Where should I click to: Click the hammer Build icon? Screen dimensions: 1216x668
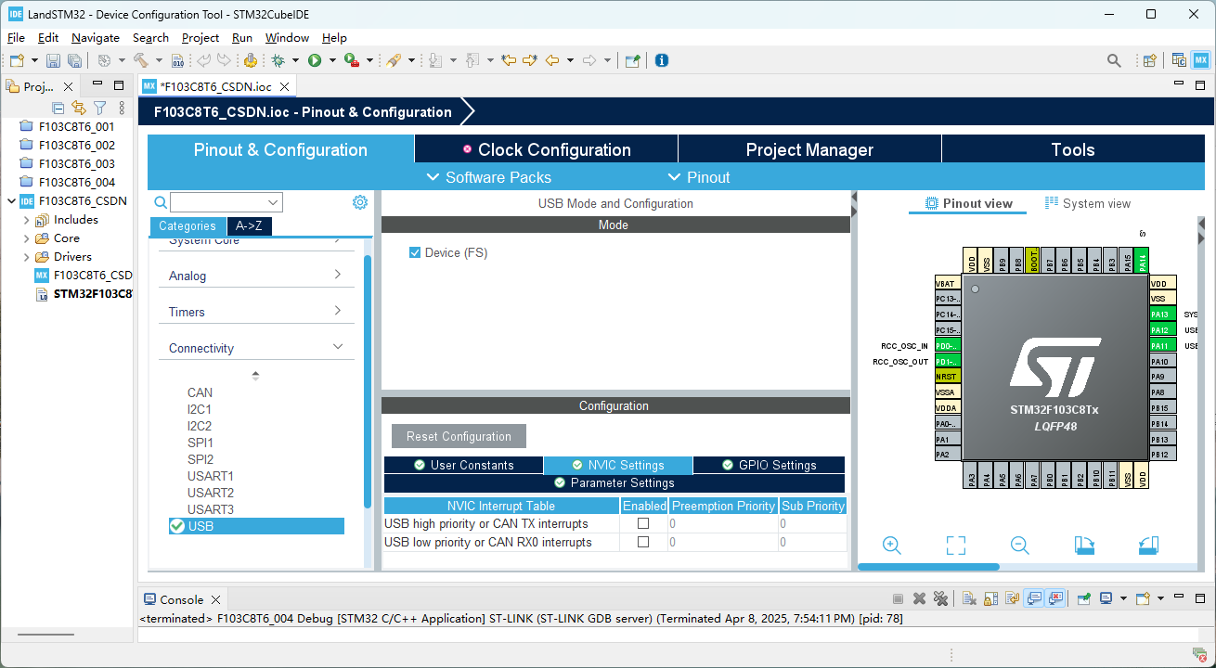coord(141,60)
